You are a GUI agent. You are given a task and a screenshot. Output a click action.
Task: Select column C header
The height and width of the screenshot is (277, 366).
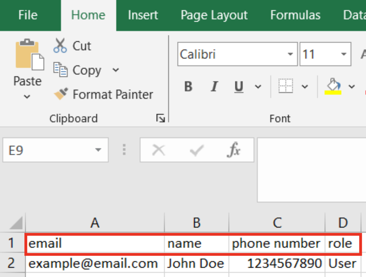coord(277,223)
